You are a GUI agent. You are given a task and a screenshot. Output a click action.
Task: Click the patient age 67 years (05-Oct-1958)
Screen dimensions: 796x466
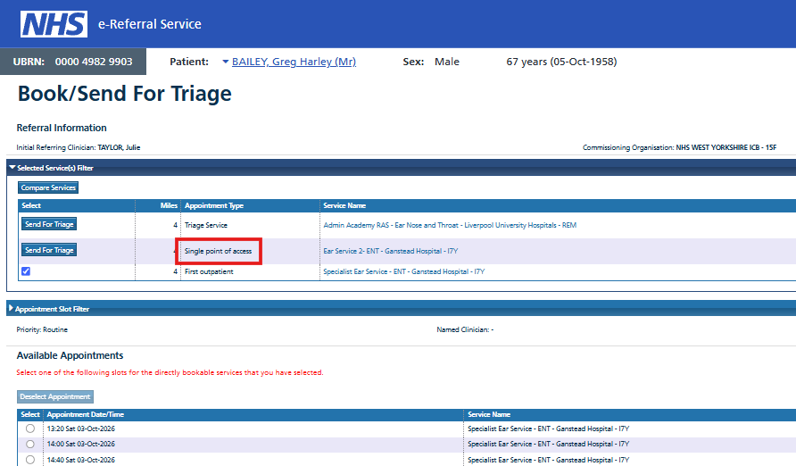tap(561, 62)
